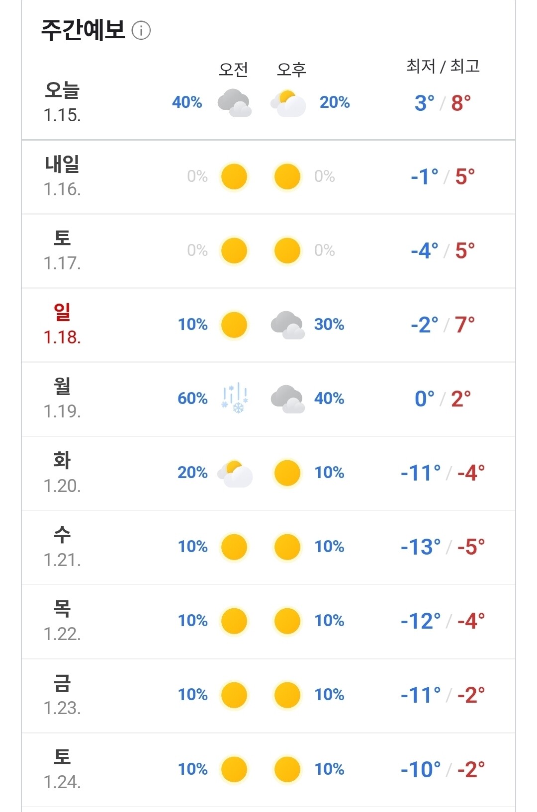This screenshot has height=812, width=537.
Task: Open the 주간예보 info icon
Action: pyautogui.click(x=141, y=30)
